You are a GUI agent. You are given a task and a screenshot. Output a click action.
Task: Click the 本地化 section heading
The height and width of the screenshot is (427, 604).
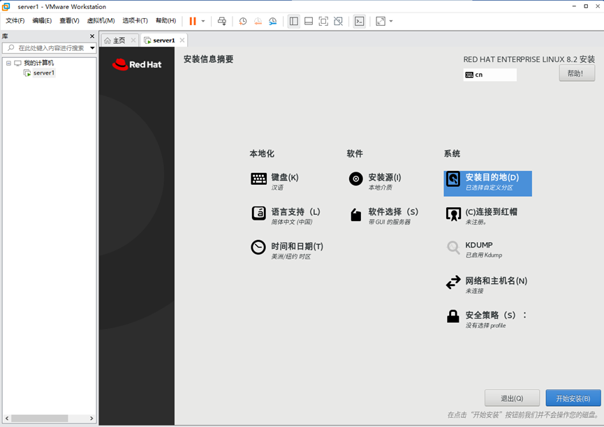(x=262, y=153)
